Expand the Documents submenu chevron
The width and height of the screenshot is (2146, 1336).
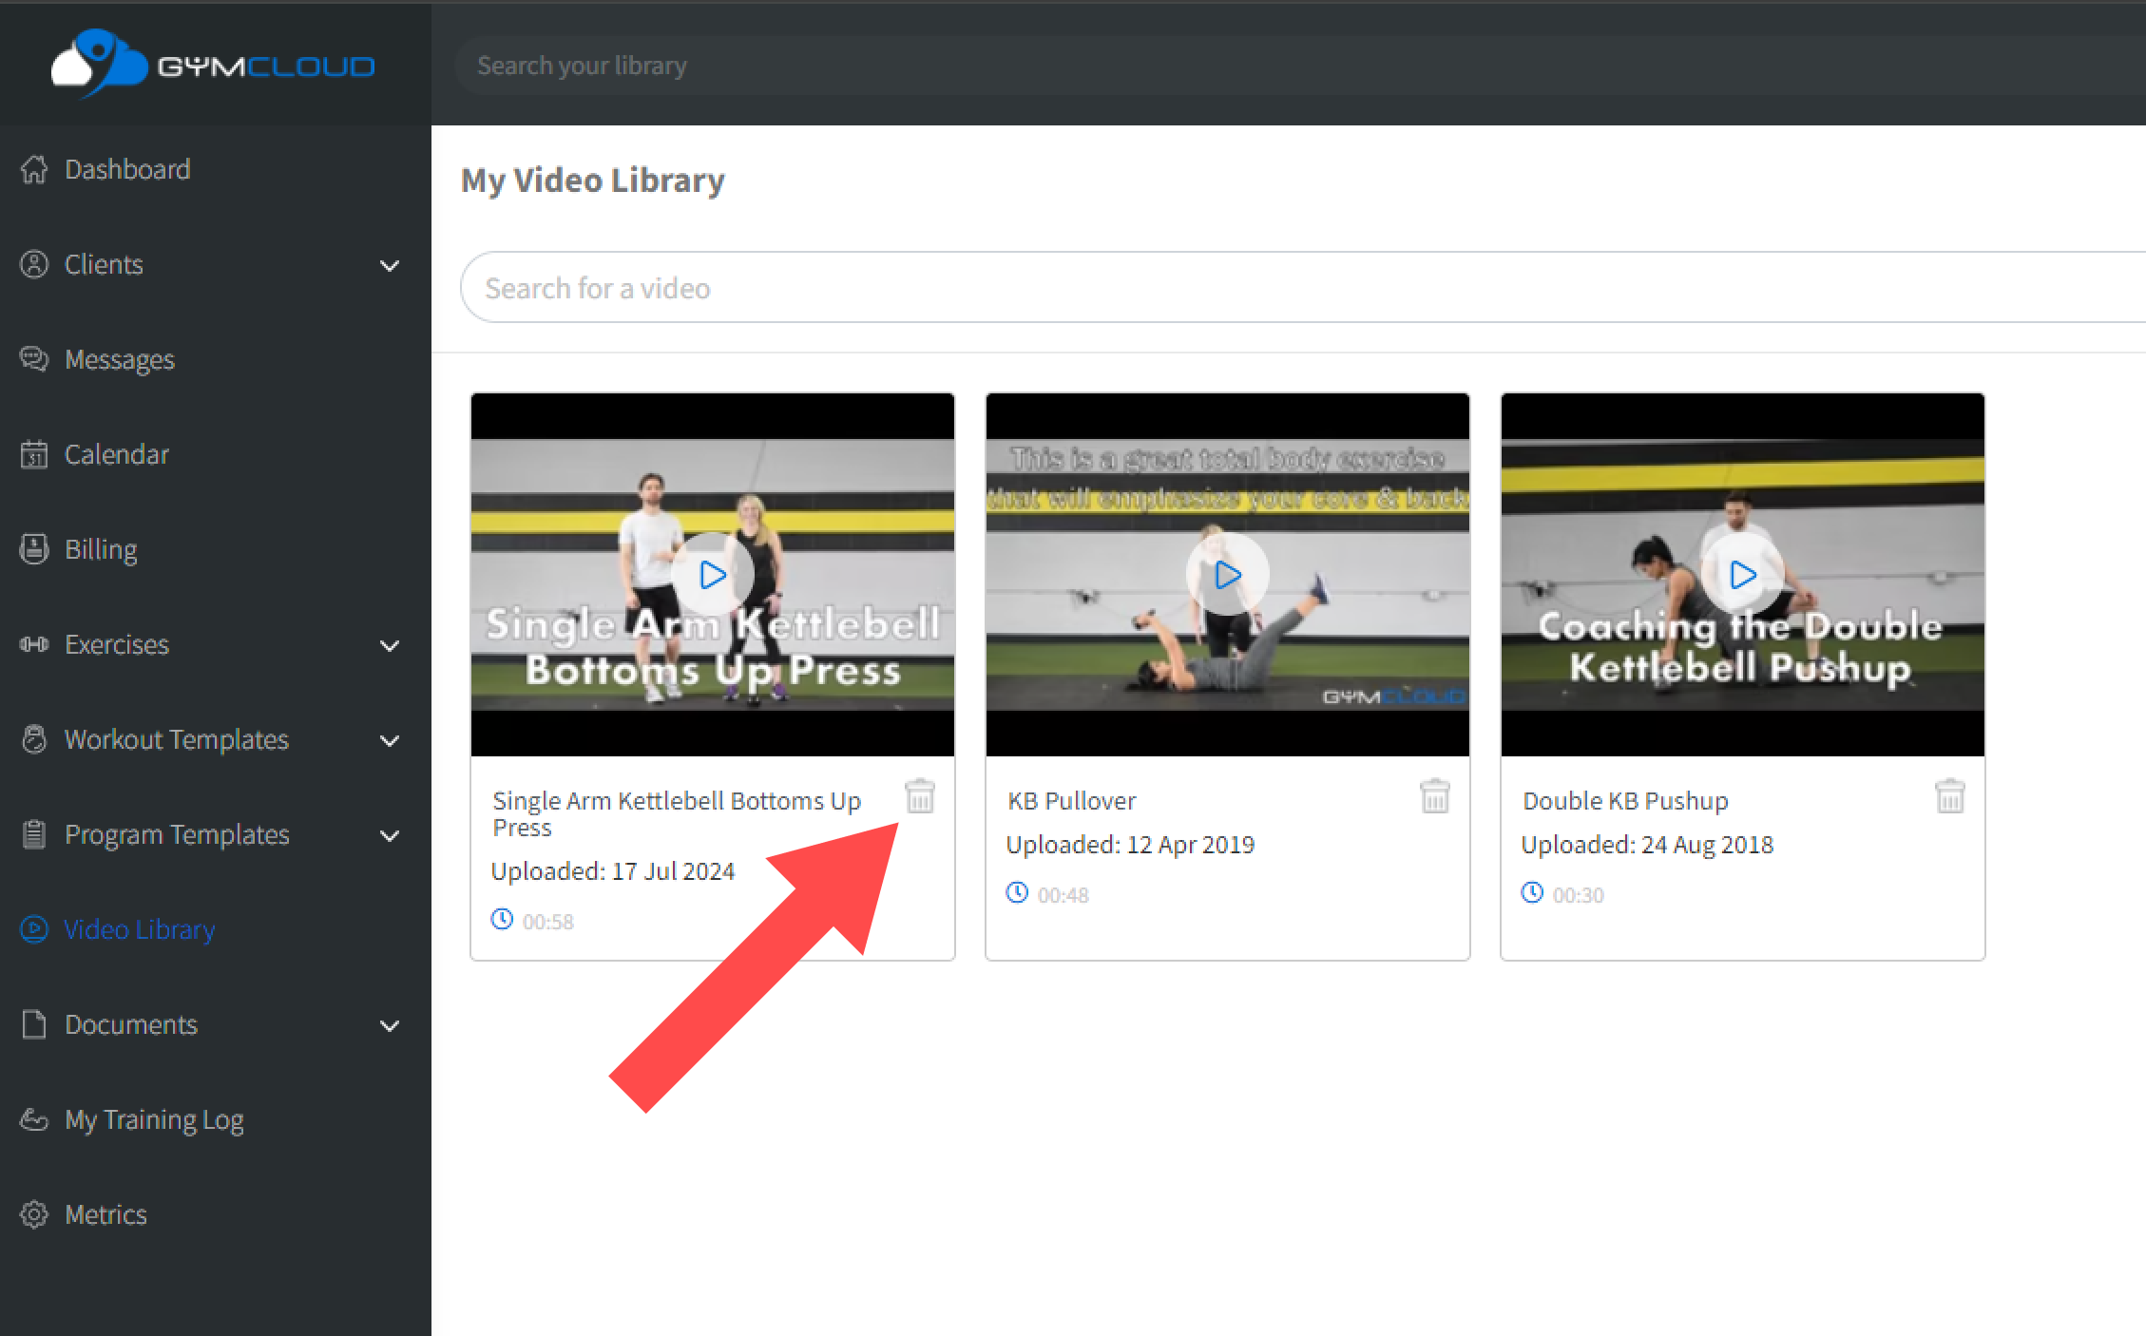click(390, 1025)
